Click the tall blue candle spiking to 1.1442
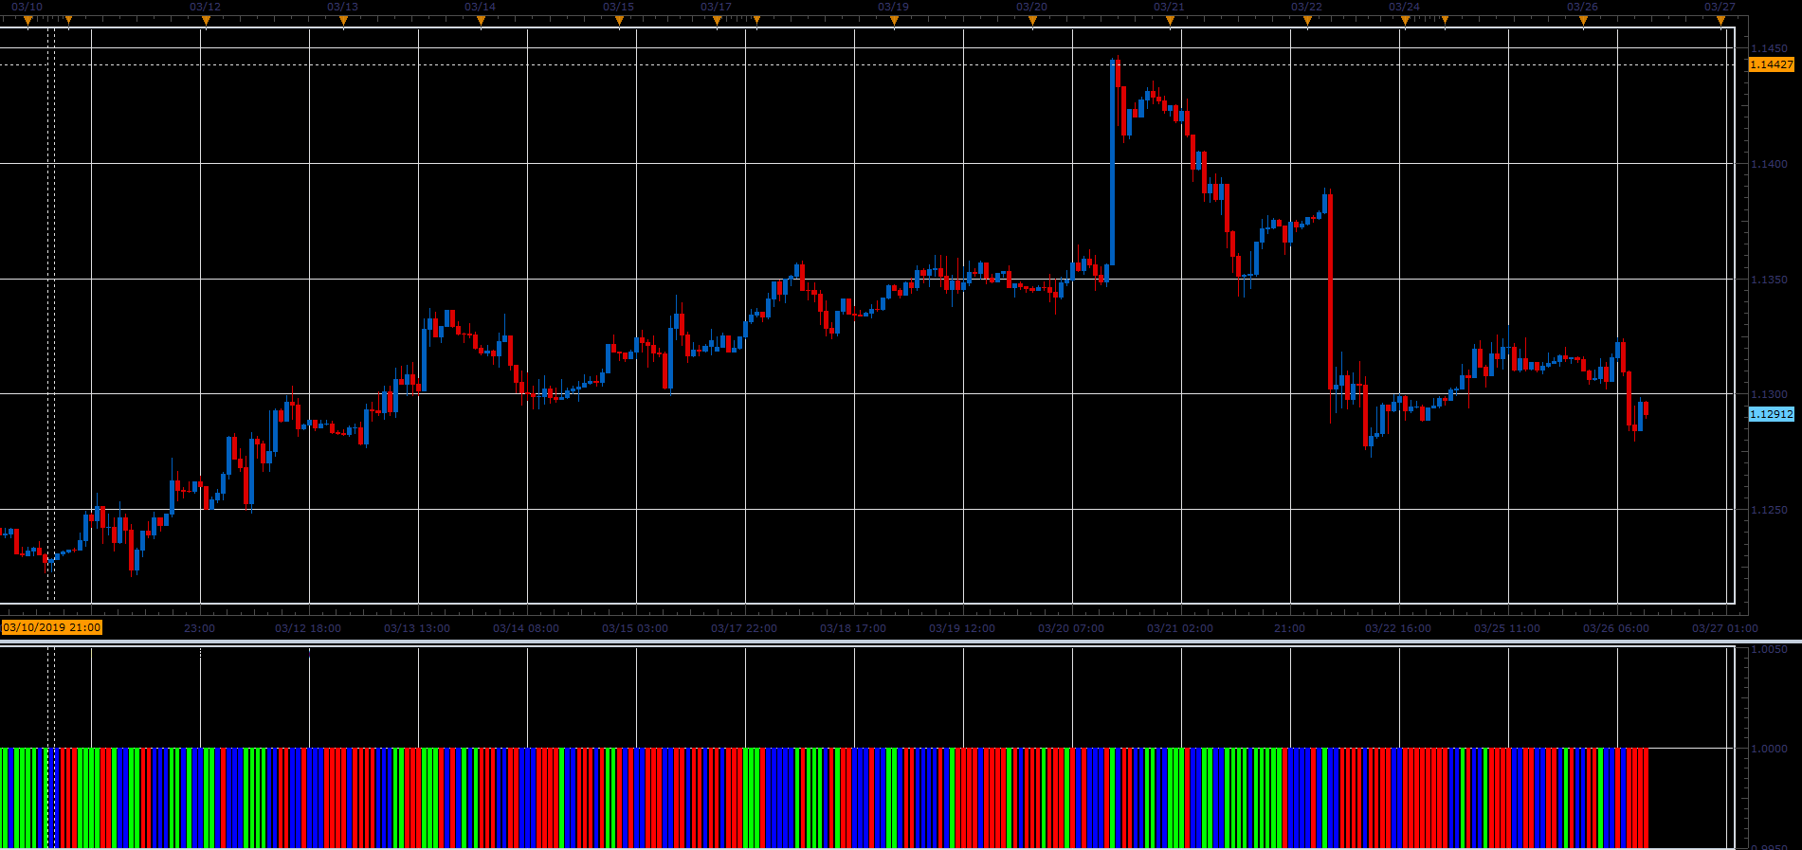 click(x=1113, y=163)
